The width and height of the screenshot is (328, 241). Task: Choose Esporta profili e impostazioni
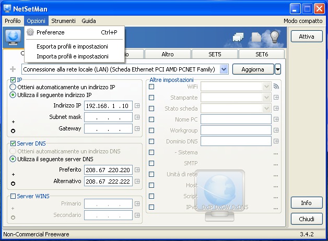[x=73, y=46]
